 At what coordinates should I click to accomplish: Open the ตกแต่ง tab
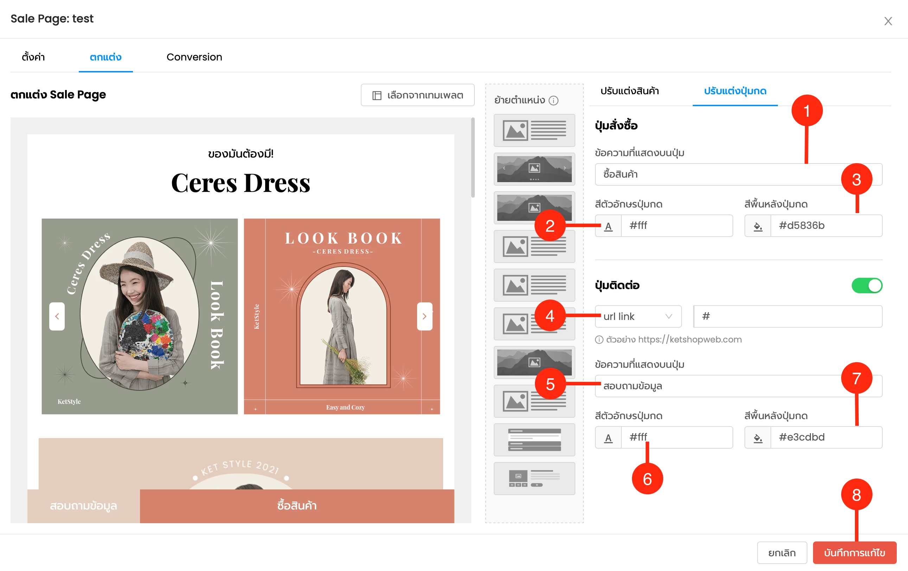pyautogui.click(x=105, y=57)
